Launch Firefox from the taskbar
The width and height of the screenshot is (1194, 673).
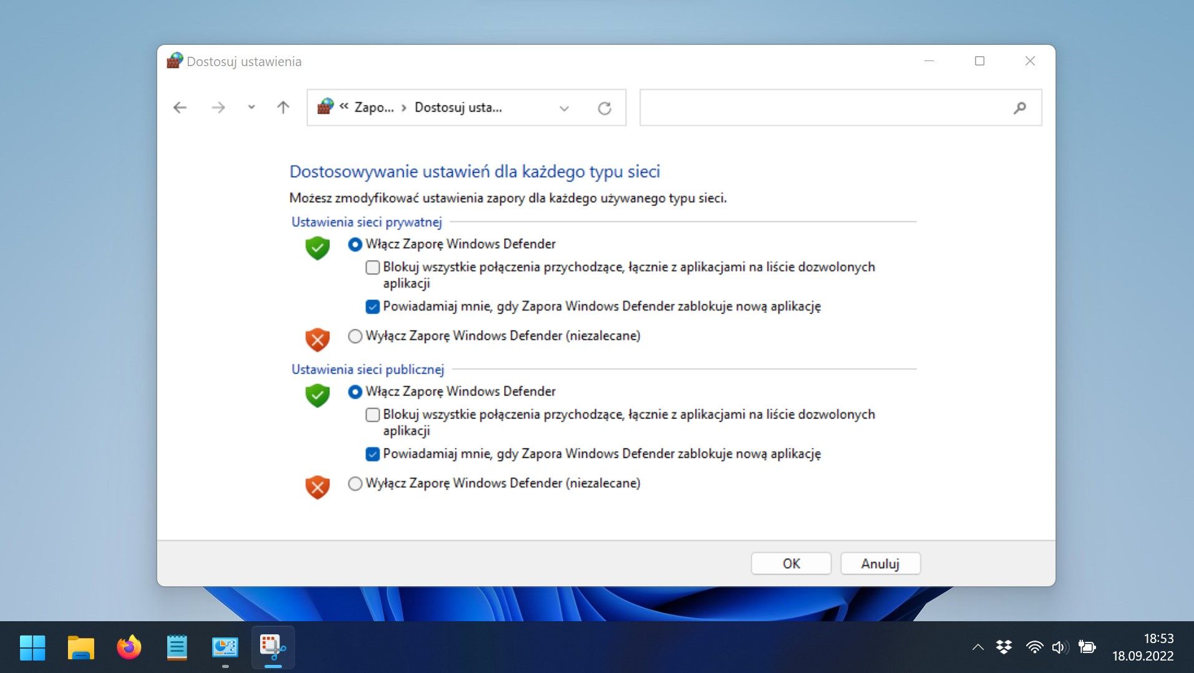click(x=129, y=647)
